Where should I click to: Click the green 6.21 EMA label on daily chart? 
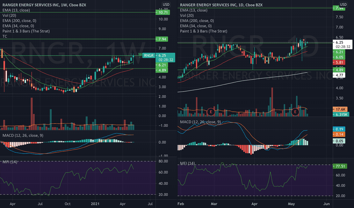tap(339, 52)
